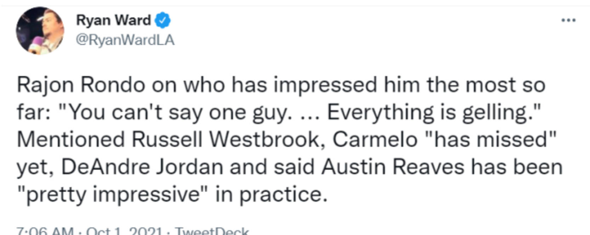Open the TweetDeck source link
Image resolution: width=590 pixels, height=235 pixels.
(212, 231)
